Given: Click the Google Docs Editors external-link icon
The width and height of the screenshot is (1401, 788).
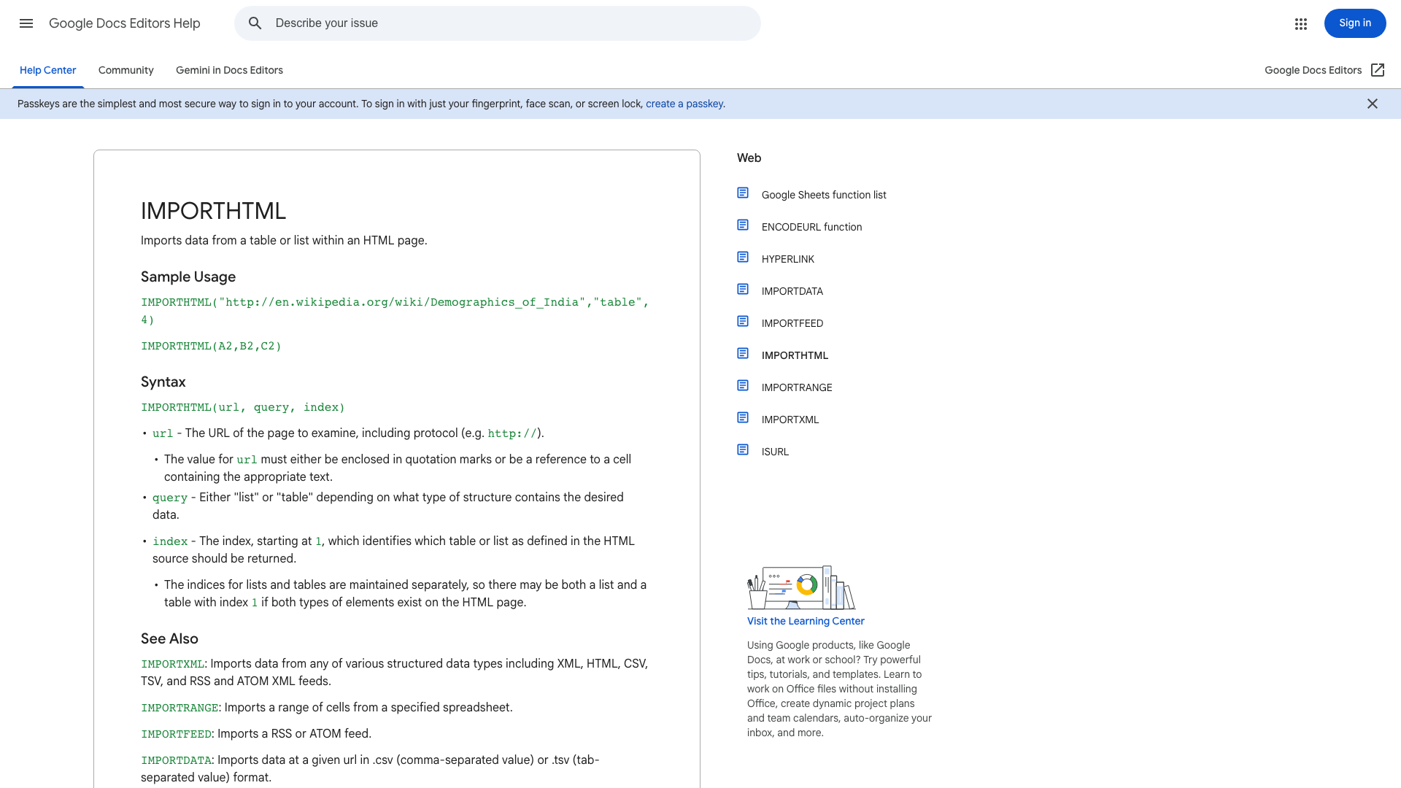Looking at the screenshot, I should pyautogui.click(x=1378, y=70).
